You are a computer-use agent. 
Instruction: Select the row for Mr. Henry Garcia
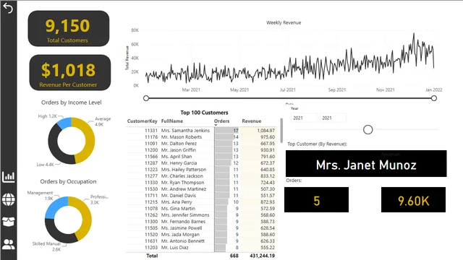point(201,163)
